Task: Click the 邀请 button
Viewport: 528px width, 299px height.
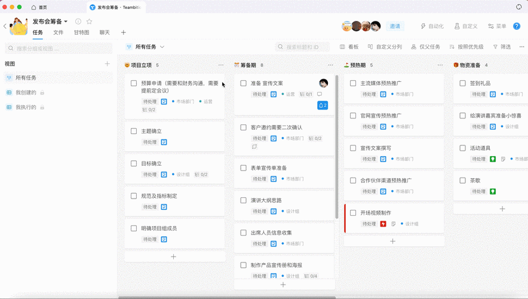Action: coord(395,26)
